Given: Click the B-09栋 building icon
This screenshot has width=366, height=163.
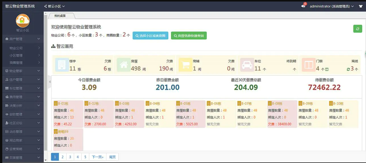Looking at the screenshot, I should 300,103.
